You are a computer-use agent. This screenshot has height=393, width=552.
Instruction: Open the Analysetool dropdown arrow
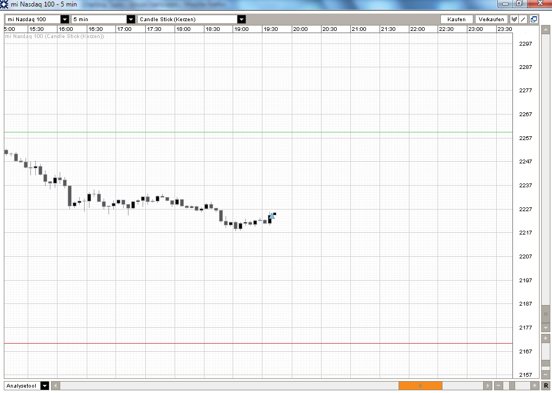[44, 385]
